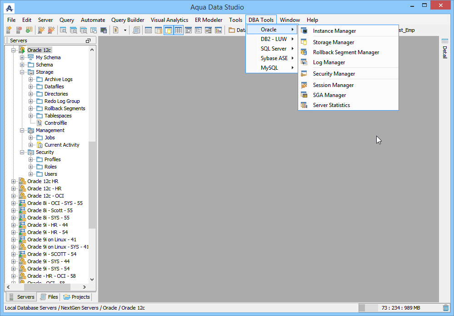This screenshot has width=454, height=316.
Task: Click the bar chart toolbar icon
Action: coord(218,30)
